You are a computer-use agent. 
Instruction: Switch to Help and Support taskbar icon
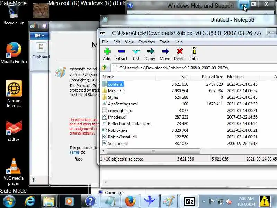90,201
